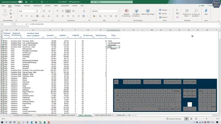221x124 pixels.
Task: Open the Überprüfen ribbon tab
Action: click(65, 6)
